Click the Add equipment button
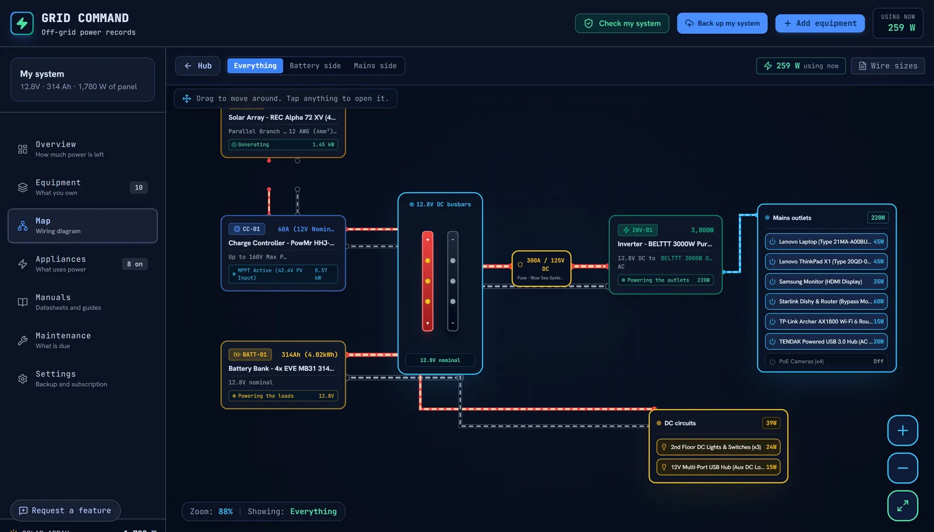Screen dimensions: 934x532 (x=820, y=23)
